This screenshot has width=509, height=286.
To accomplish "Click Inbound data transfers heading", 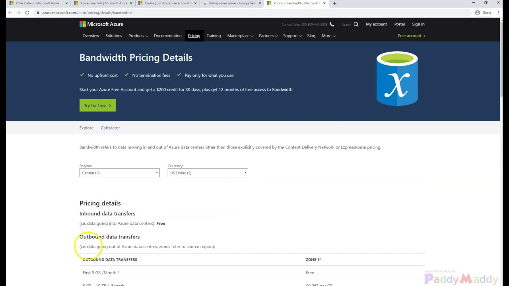I will [107, 214].
